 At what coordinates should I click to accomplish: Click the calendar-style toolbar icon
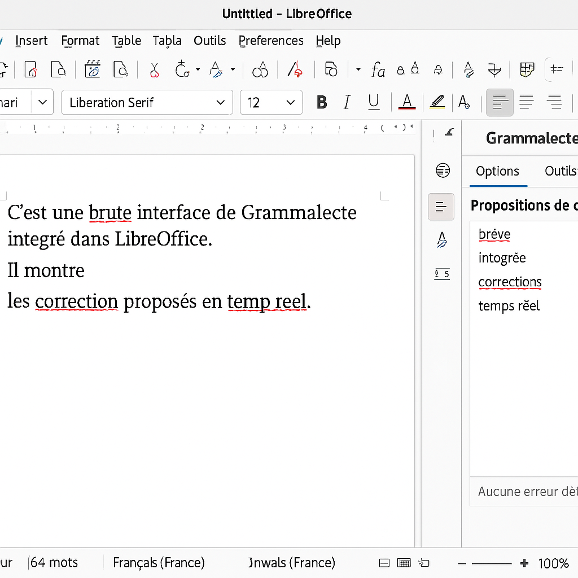point(92,69)
